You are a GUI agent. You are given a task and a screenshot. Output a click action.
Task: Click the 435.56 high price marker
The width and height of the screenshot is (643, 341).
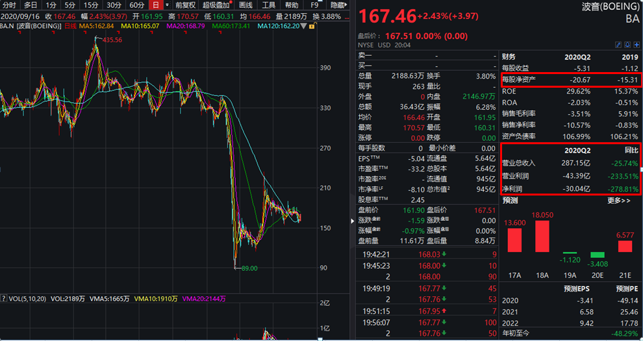tap(112, 40)
